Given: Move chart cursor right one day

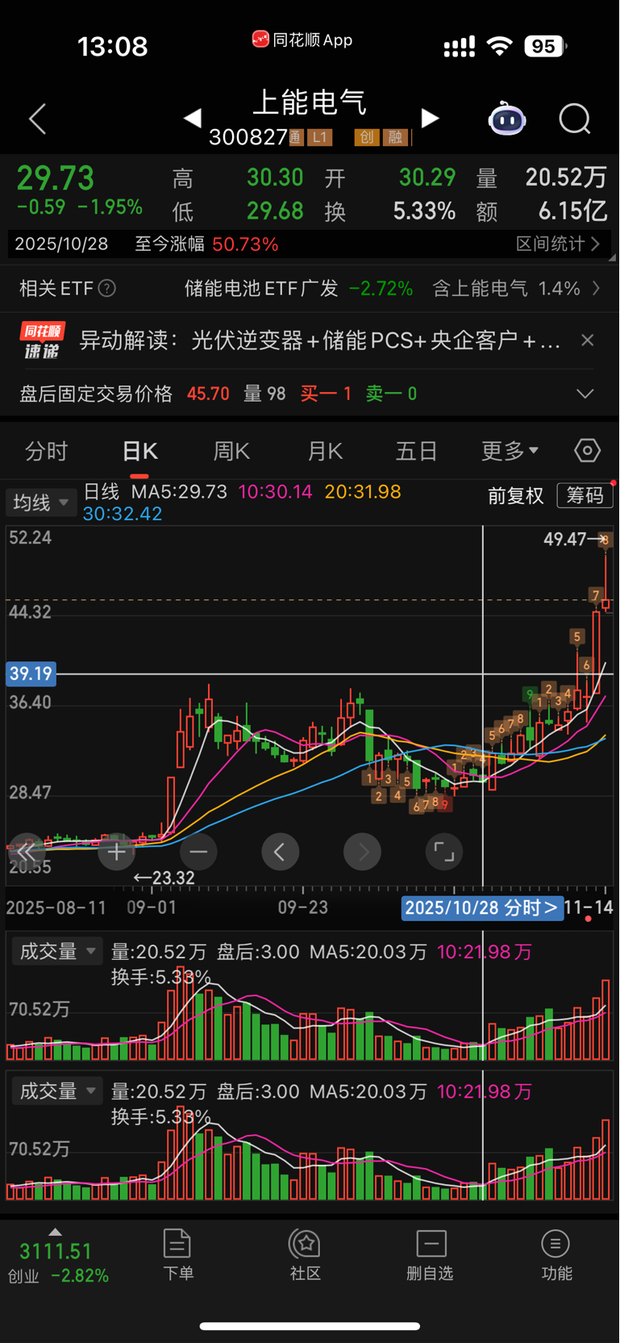Looking at the screenshot, I should [363, 852].
